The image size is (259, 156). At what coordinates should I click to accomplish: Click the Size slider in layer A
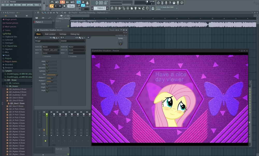point(52,75)
